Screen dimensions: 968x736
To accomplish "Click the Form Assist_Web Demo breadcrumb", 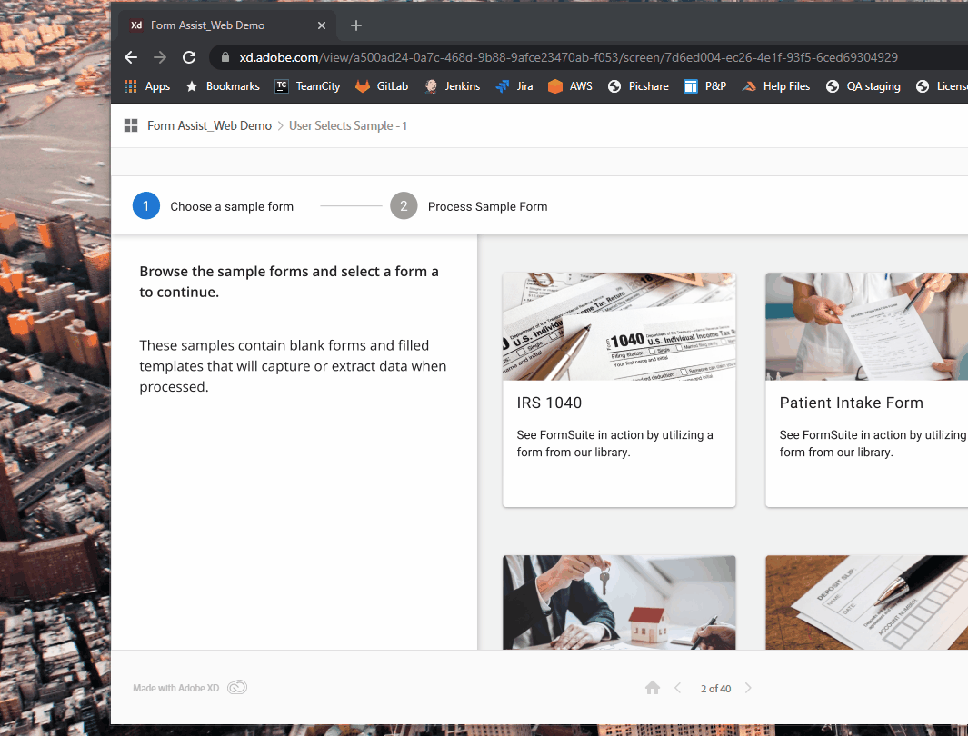I will (209, 126).
